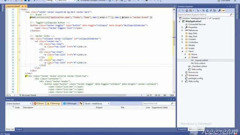The image size is (240, 135).
Task: Expand the Home folder under Views
Action: click(x=185, y=54)
